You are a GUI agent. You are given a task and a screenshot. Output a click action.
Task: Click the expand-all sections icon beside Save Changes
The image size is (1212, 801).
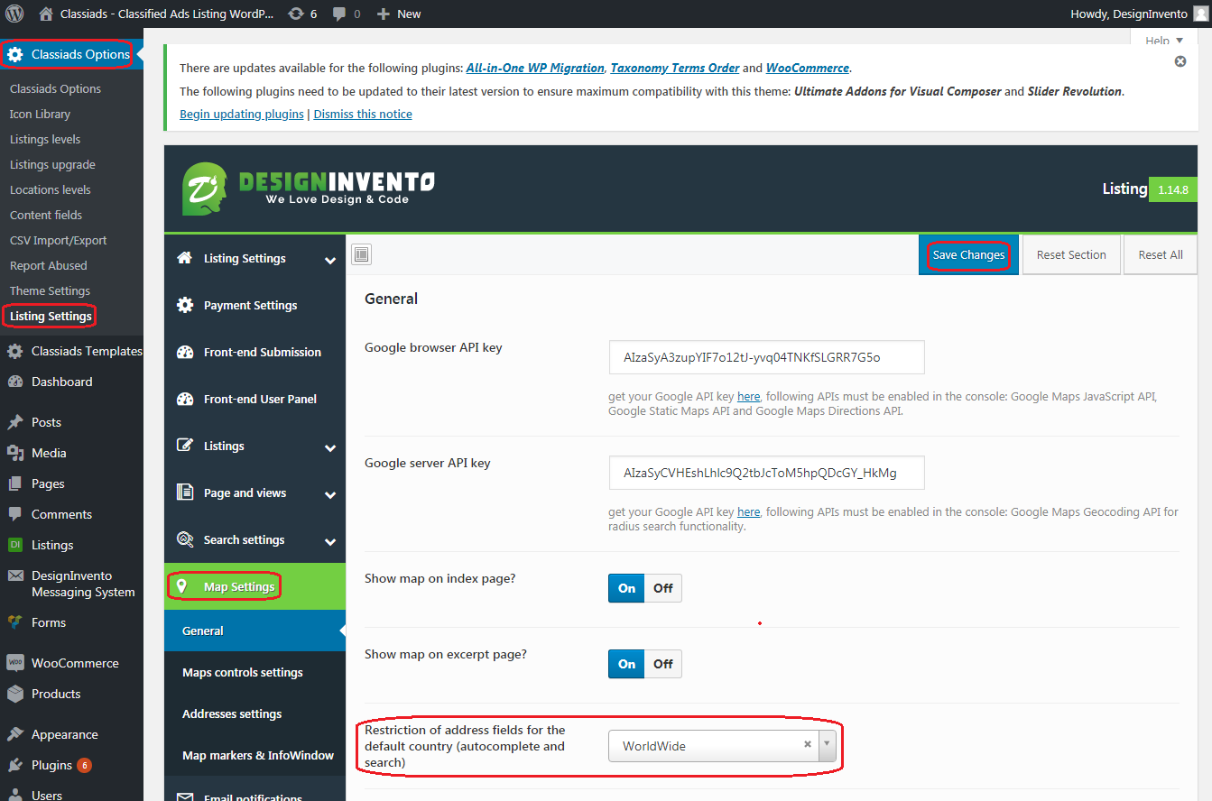(361, 255)
